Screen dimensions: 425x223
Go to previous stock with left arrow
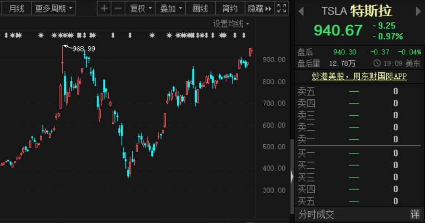[301, 11]
